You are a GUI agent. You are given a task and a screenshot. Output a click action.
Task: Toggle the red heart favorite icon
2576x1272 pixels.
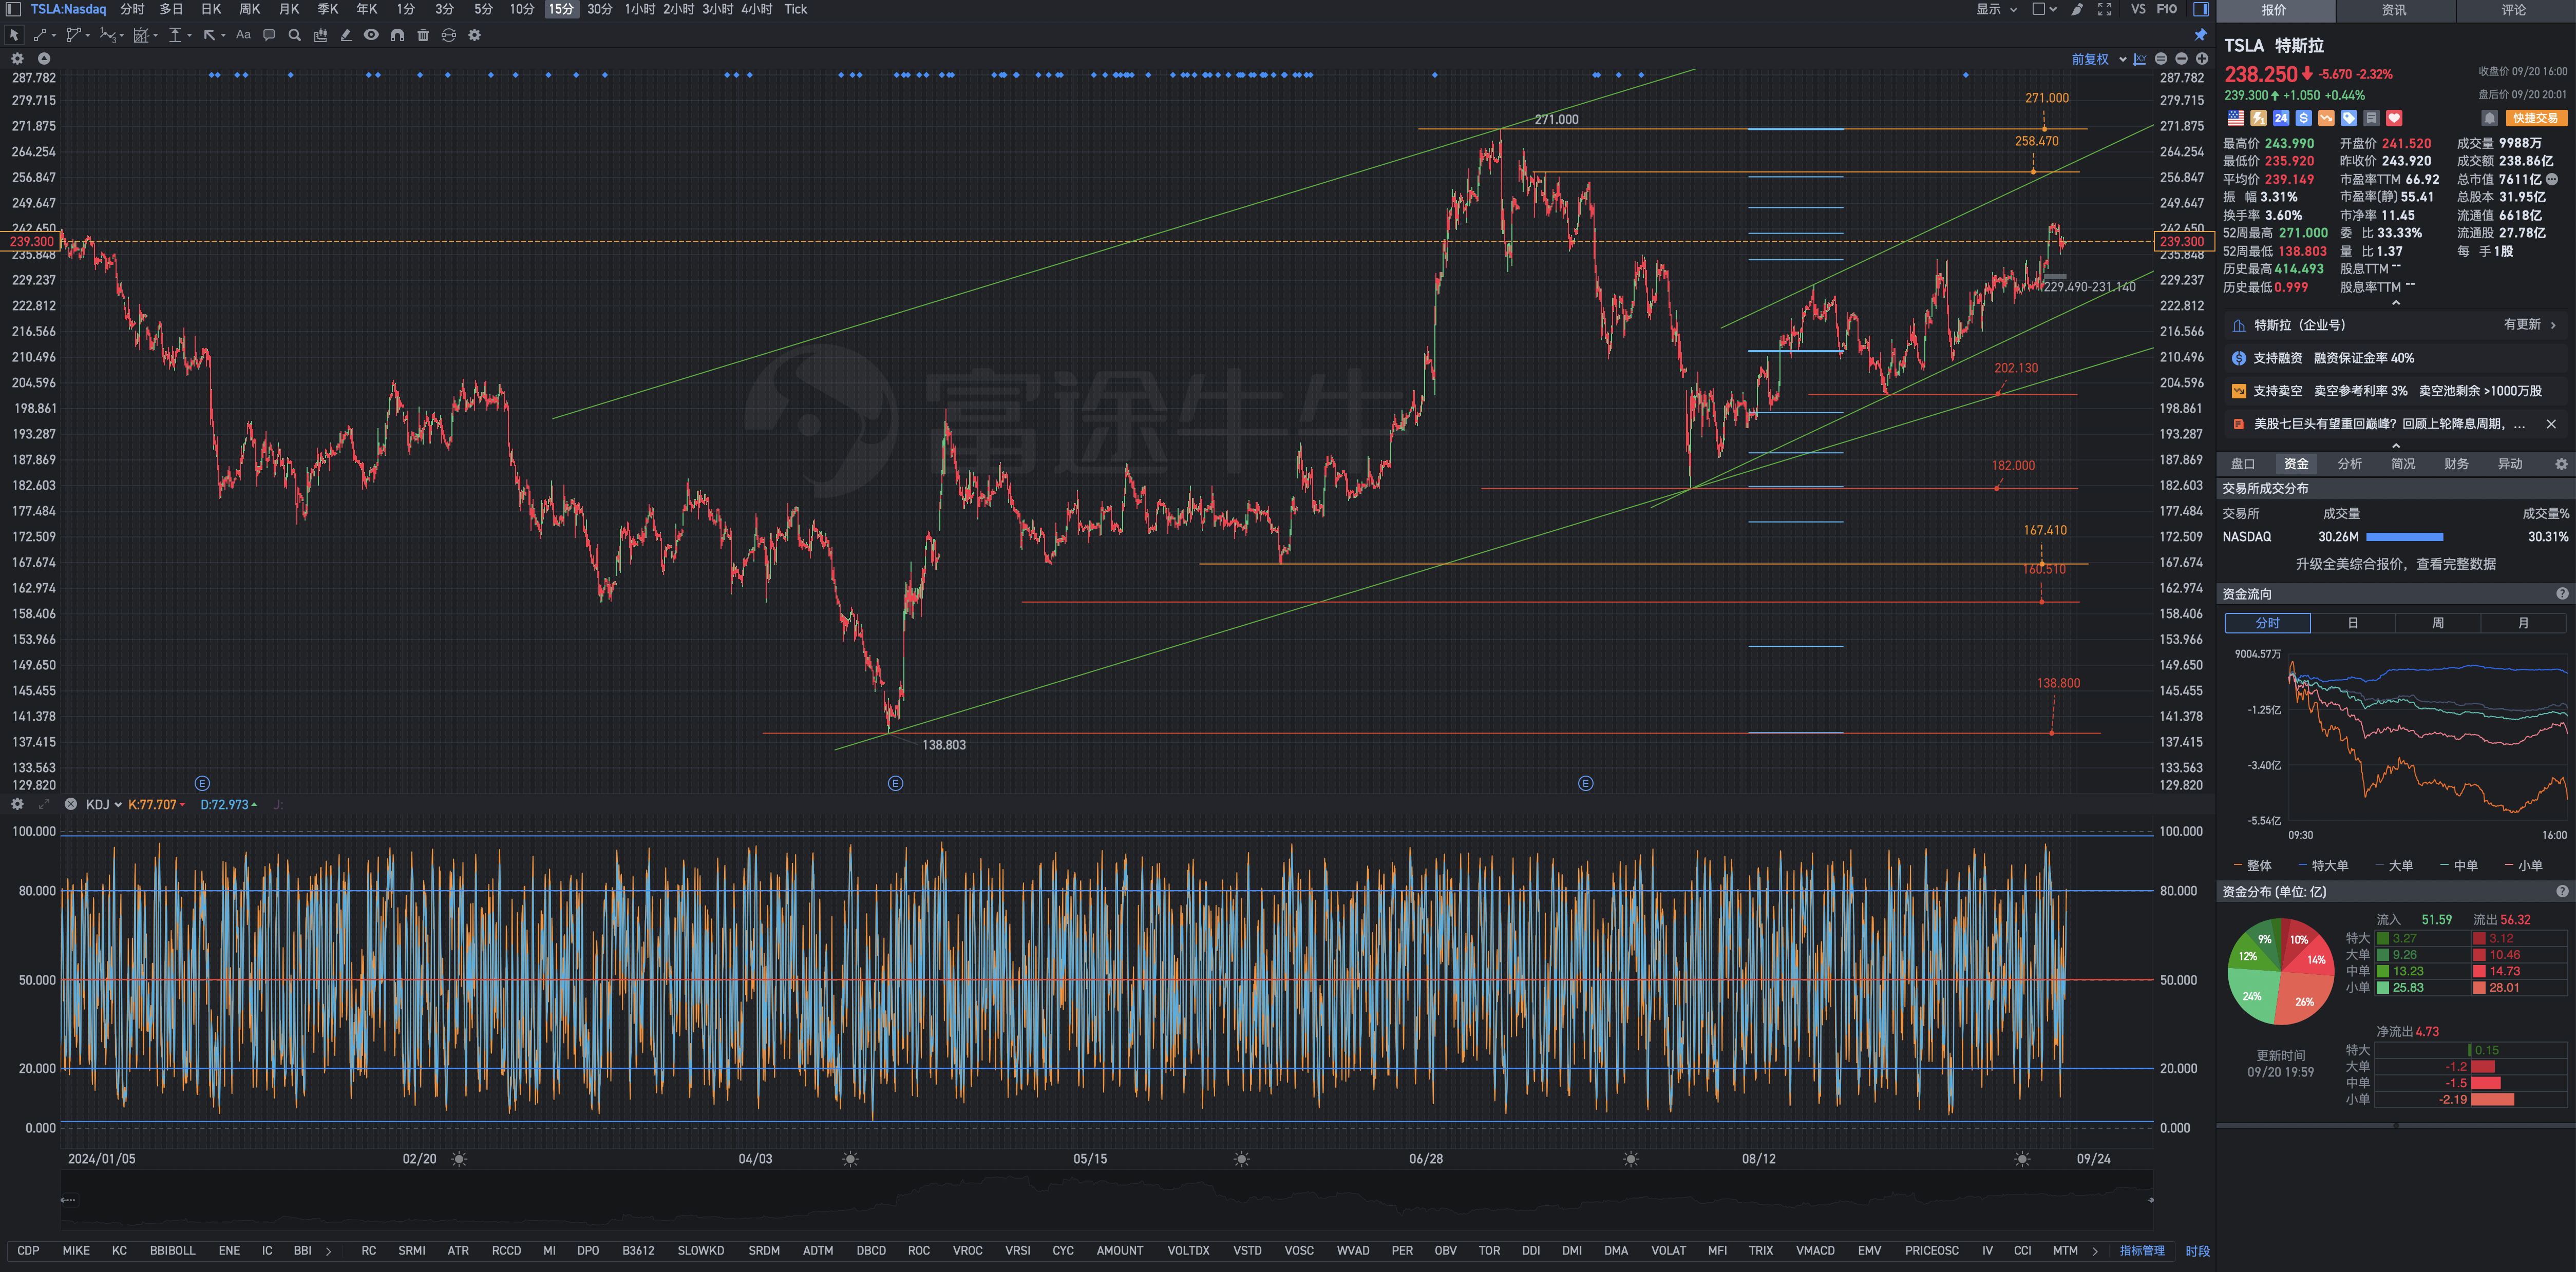pos(2394,118)
